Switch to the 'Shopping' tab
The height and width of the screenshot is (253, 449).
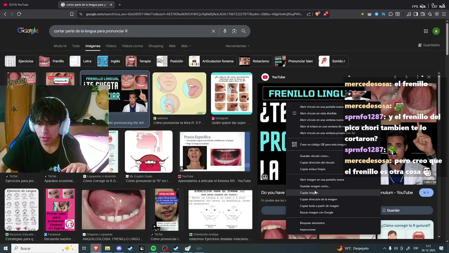tap(156, 46)
